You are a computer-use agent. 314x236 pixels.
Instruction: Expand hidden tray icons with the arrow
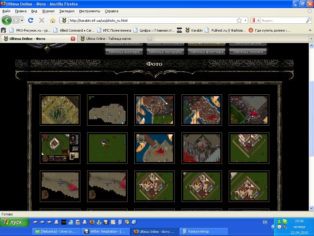click(x=273, y=227)
